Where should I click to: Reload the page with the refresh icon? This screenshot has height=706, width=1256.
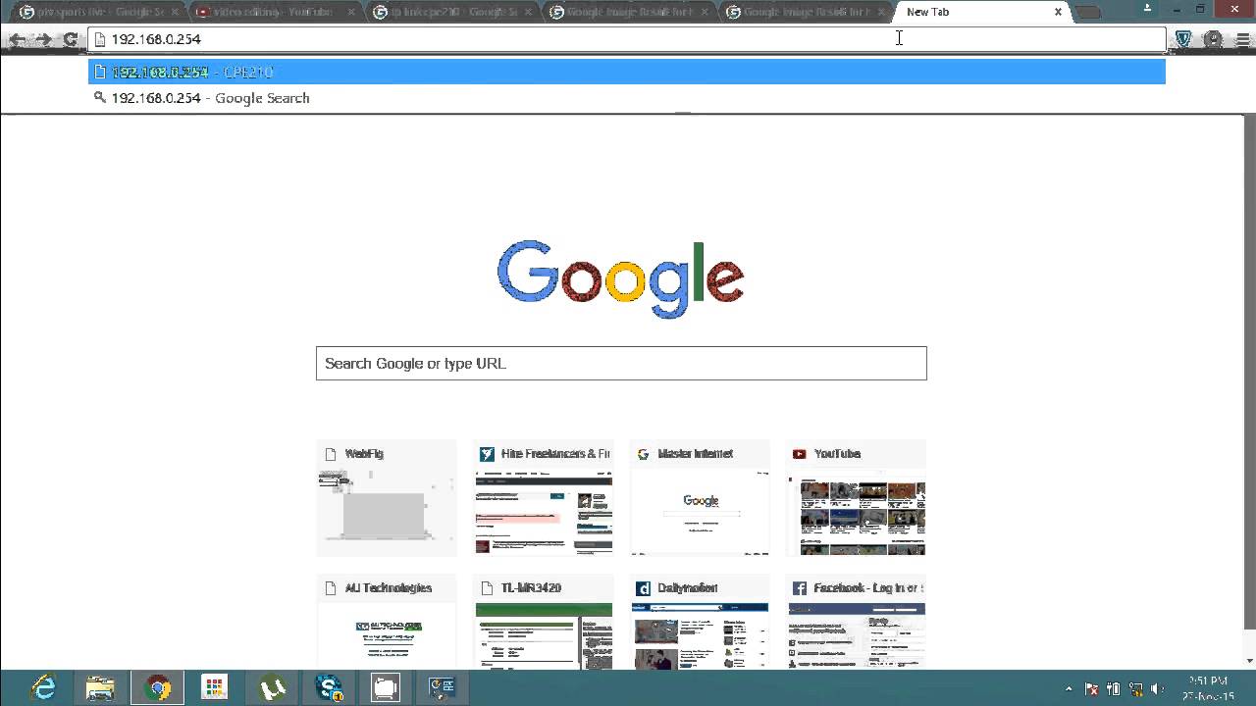coord(70,39)
